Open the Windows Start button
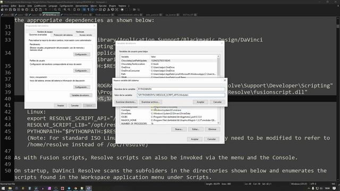The height and width of the screenshot is (191, 340). [x=3, y=188]
